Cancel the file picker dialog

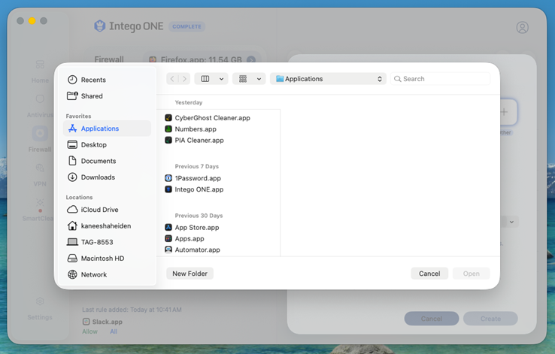pos(429,274)
